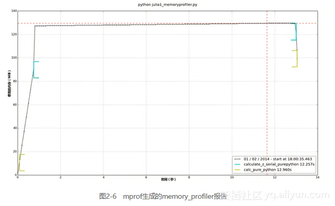
Task: Click the red dashed horizontal peak-memory line
Action: pos(167,23)
